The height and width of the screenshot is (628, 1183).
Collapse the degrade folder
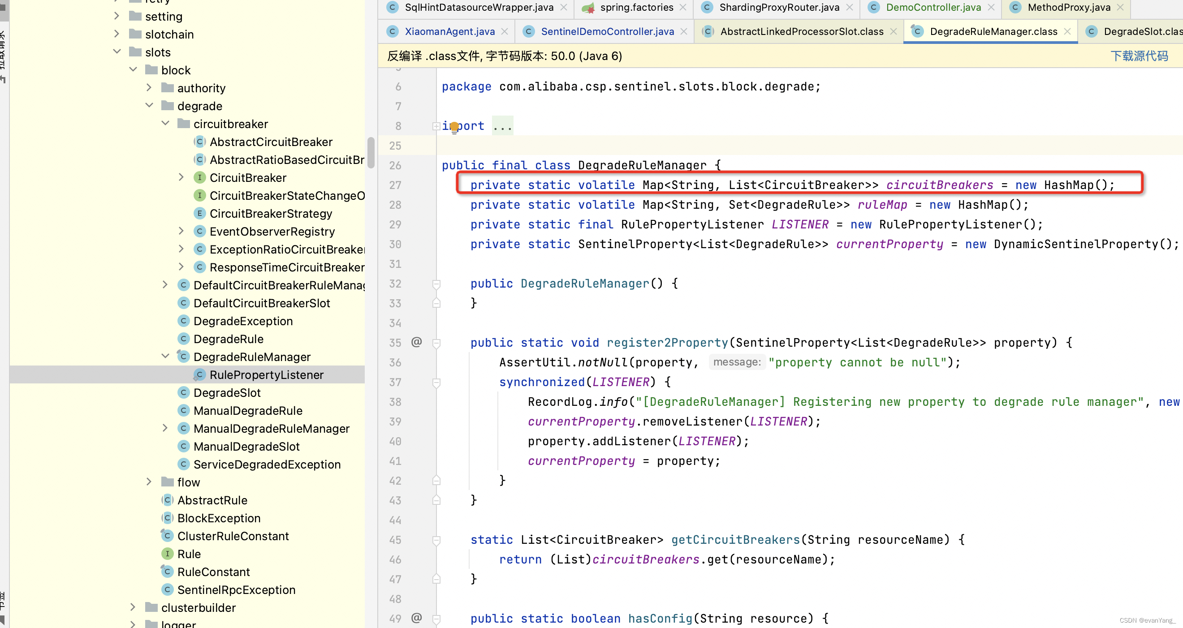(149, 106)
